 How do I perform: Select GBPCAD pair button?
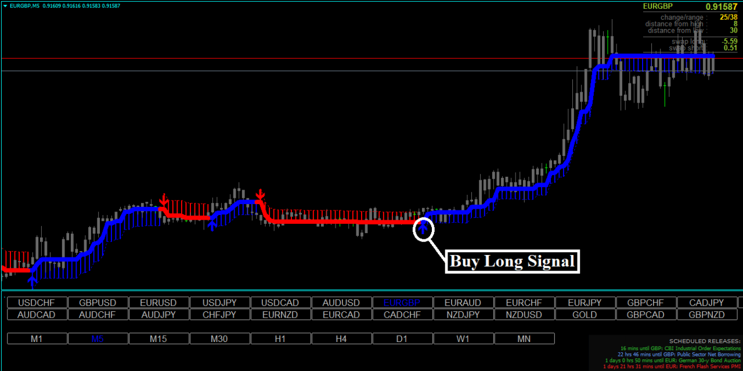click(647, 315)
